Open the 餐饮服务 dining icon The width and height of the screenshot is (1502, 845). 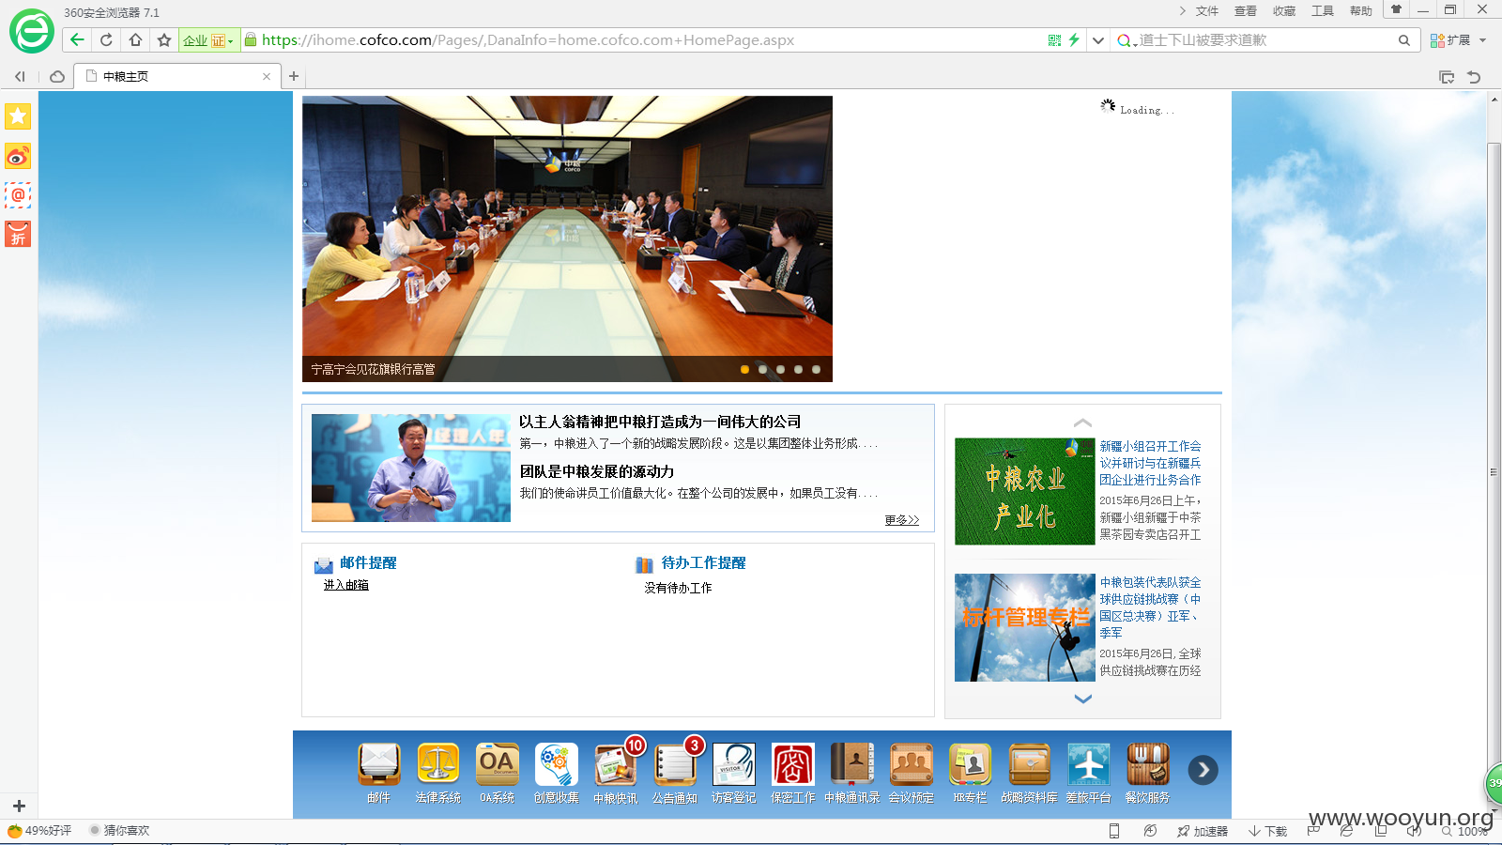point(1148,764)
